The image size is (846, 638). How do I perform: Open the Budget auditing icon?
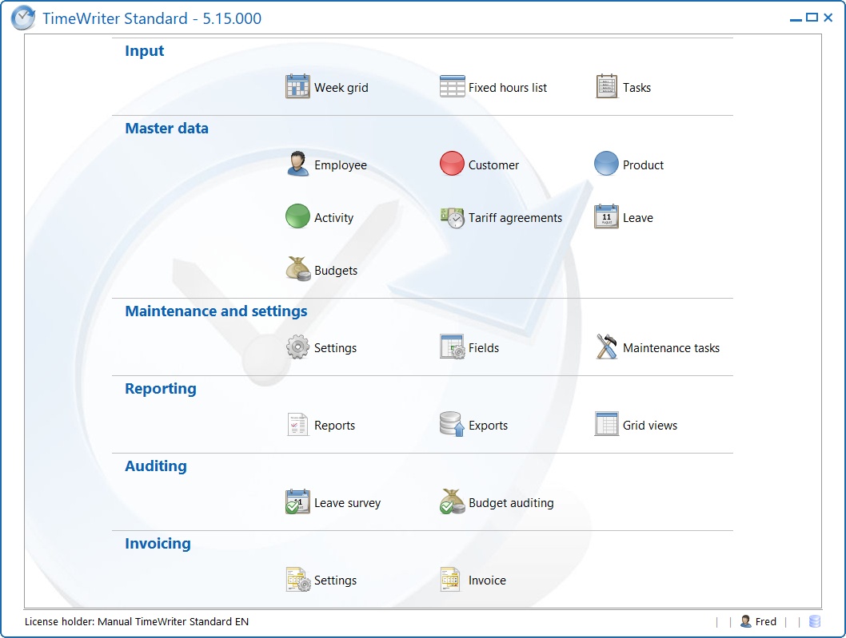click(x=452, y=501)
